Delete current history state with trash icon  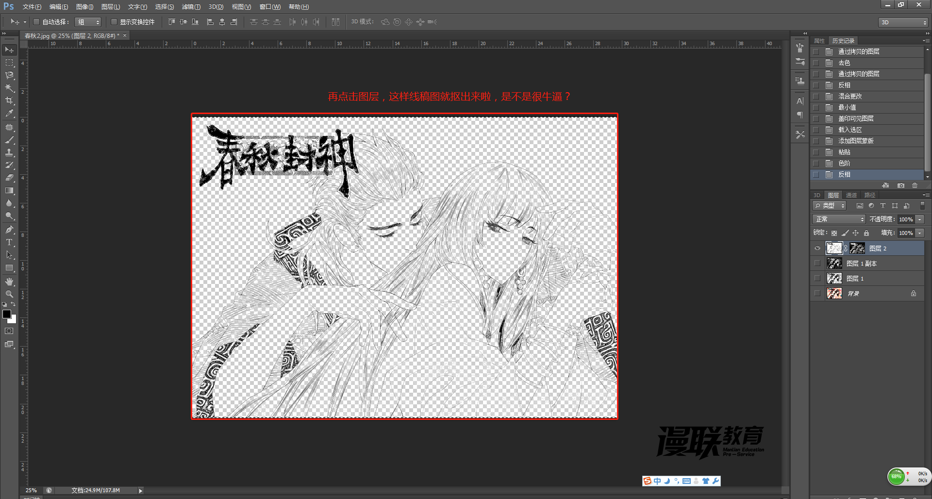915,185
